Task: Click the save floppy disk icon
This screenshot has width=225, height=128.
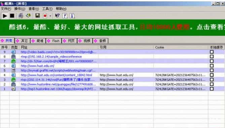Action: click(37, 16)
